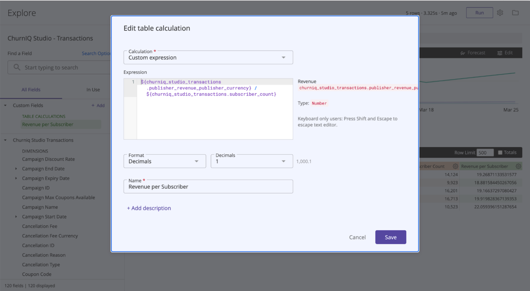Click the Row Limit field showing 500
Screen dimensions: 530x291
coord(485,153)
